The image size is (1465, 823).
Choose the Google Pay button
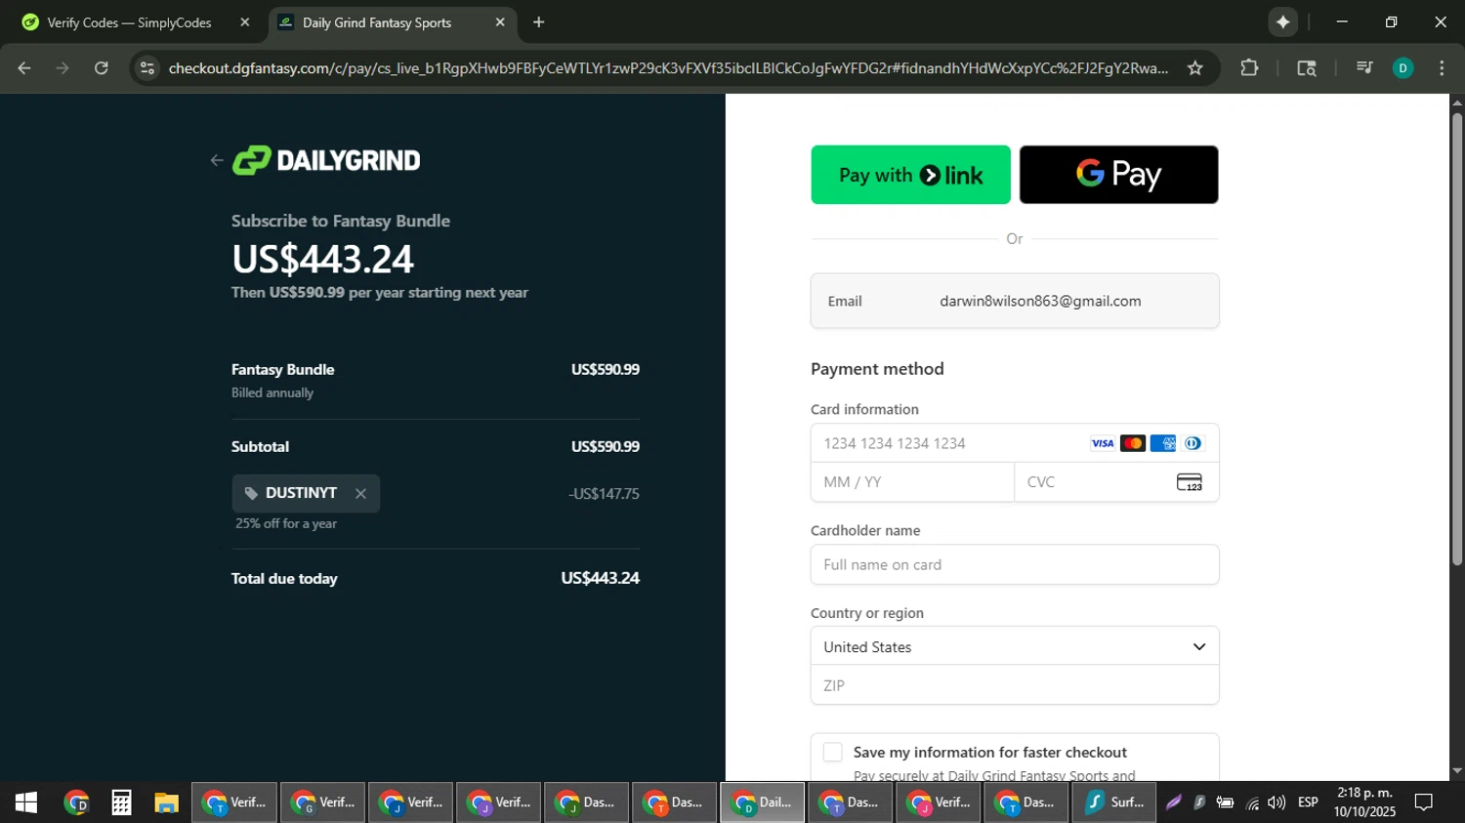click(1118, 175)
